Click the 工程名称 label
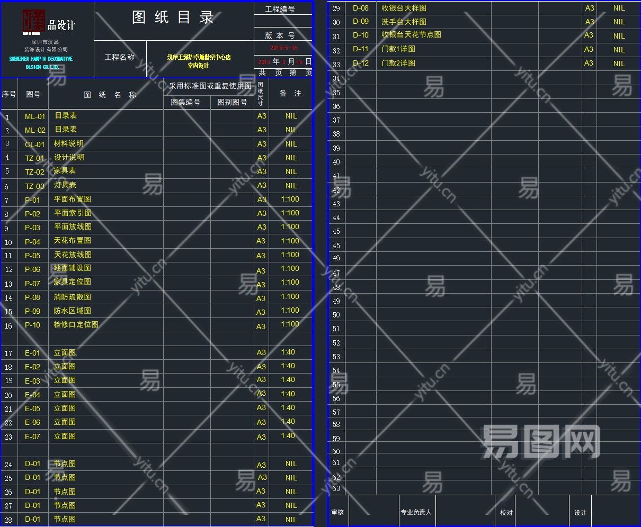This screenshot has width=641, height=527. [119, 57]
